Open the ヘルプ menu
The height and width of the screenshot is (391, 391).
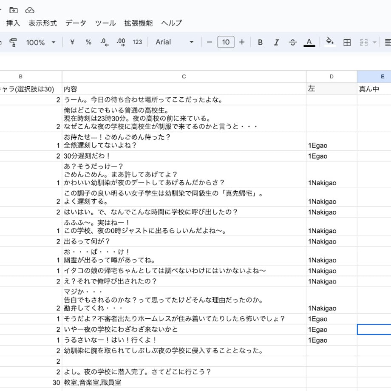pyautogui.click(x=172, y=23)
